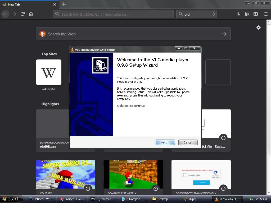Open a new tab with plus button
This screenshot has height=203, width=271.
(x=64, y=4)
